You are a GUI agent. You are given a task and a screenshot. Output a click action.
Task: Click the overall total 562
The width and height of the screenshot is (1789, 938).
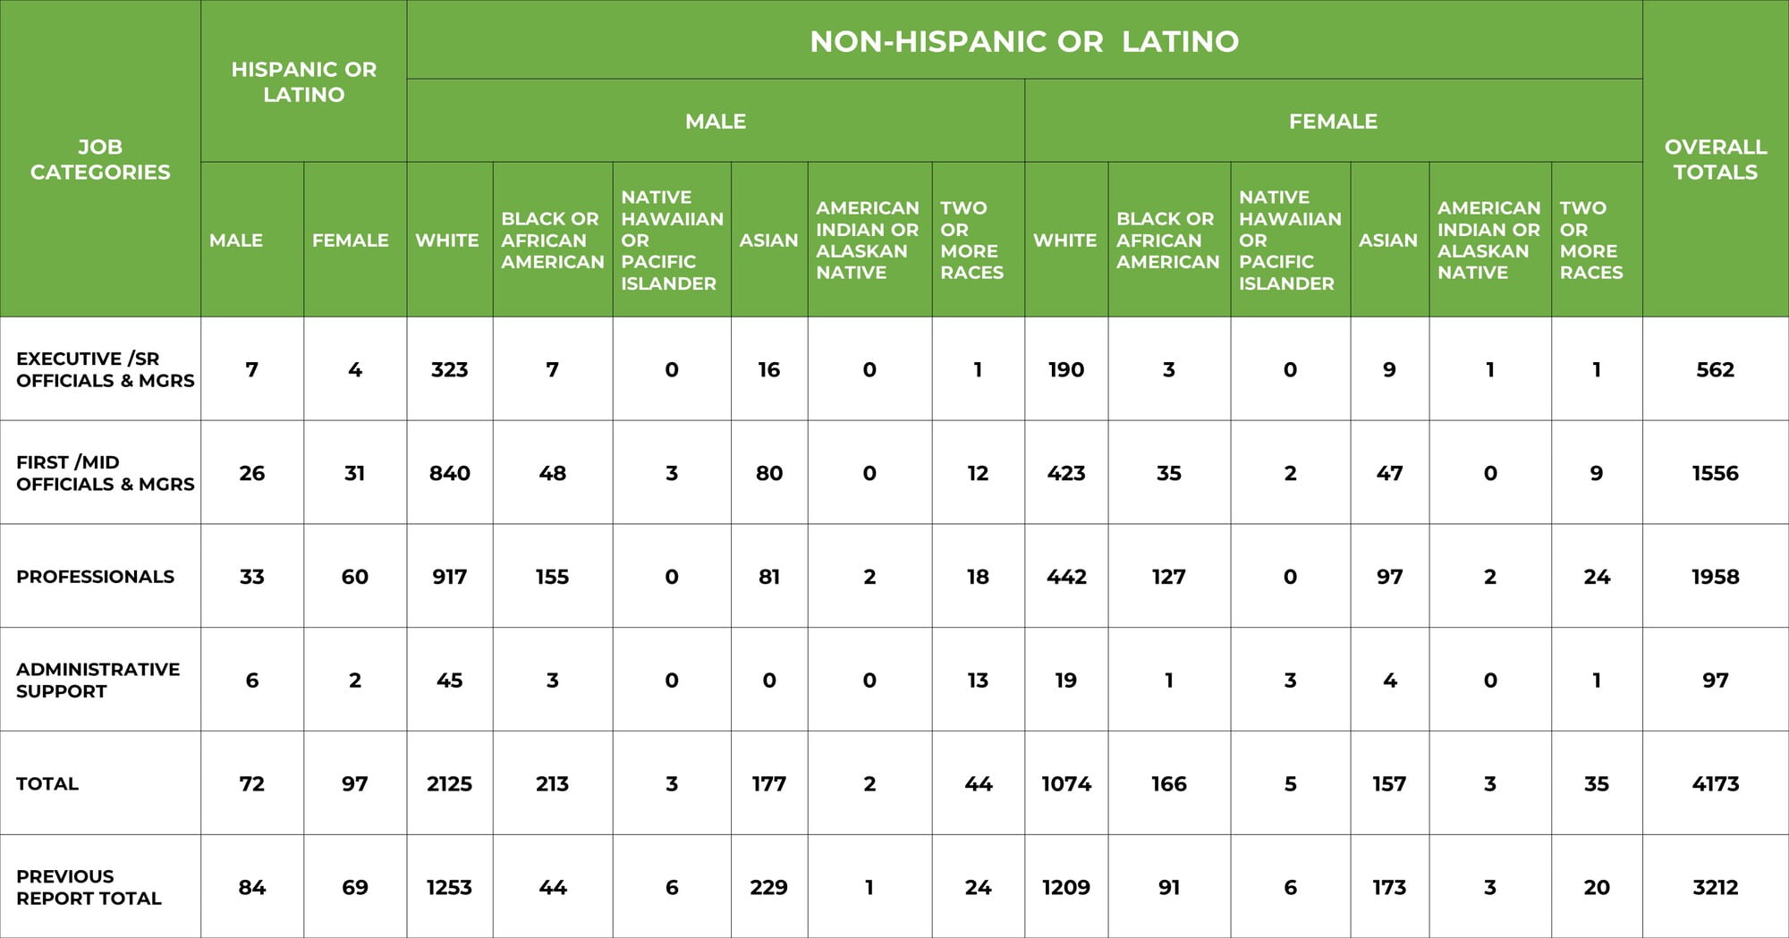tap(1715, 369)
